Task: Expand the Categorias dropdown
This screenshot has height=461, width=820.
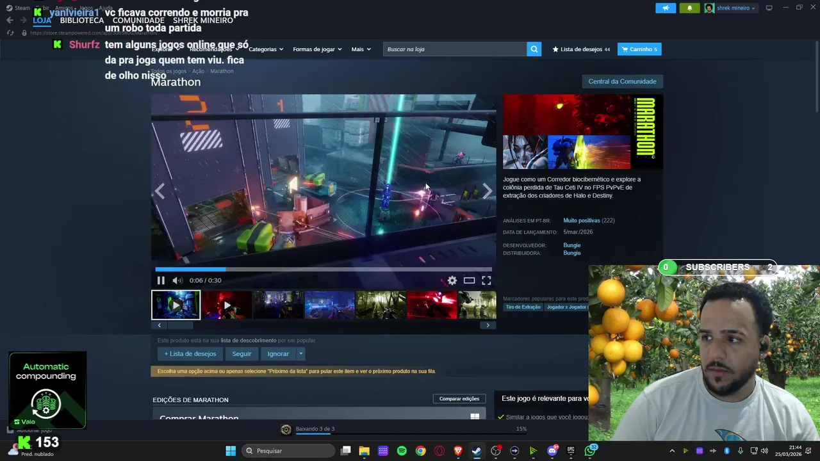Action: [266, 49]
